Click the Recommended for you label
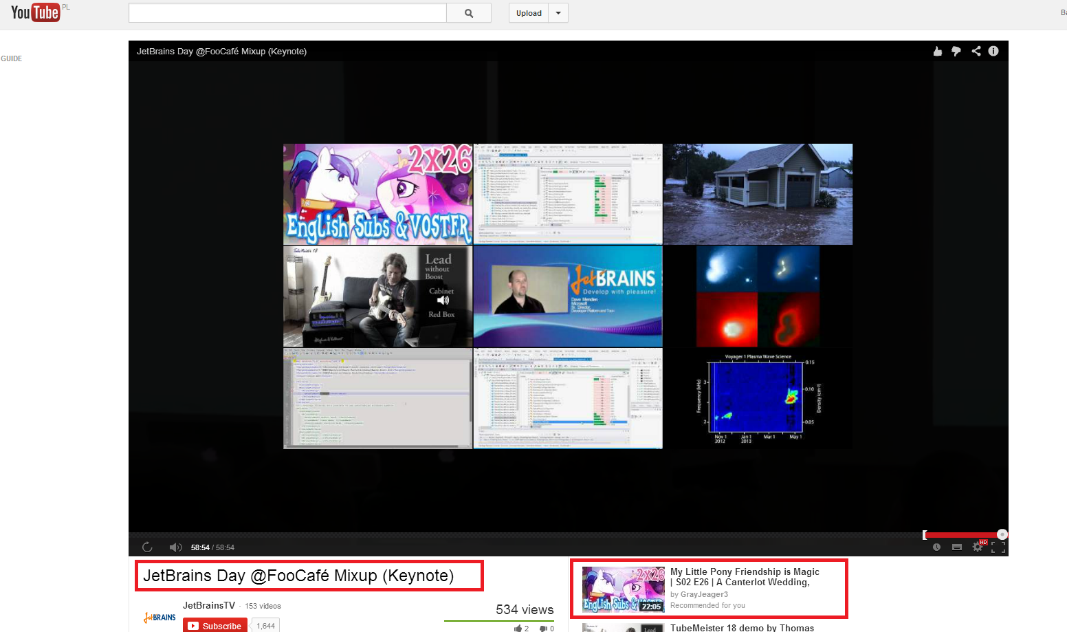 pos(707,605)
